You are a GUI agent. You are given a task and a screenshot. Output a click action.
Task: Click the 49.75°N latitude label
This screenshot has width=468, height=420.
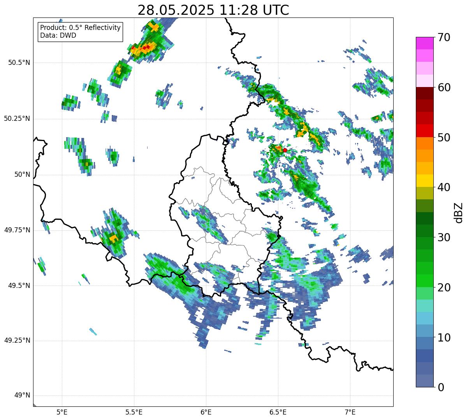point(17,230)
